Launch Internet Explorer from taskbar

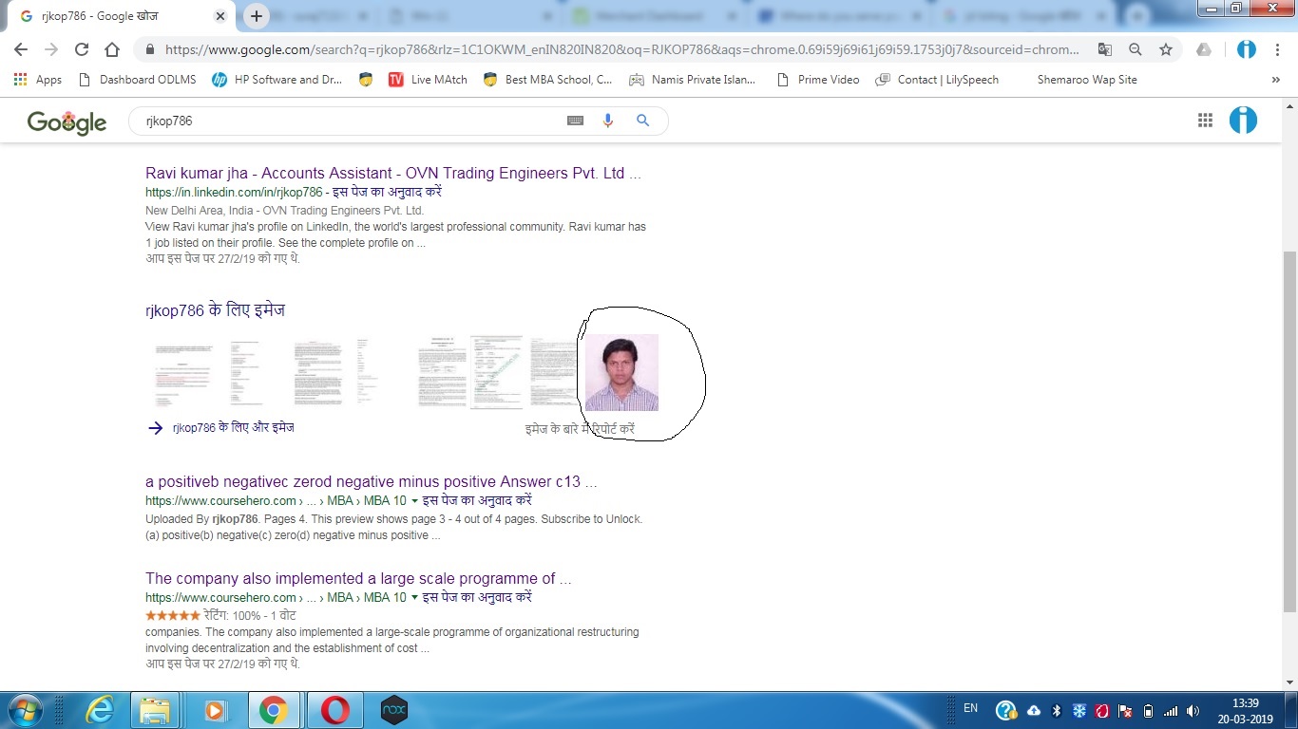point(99,710)
